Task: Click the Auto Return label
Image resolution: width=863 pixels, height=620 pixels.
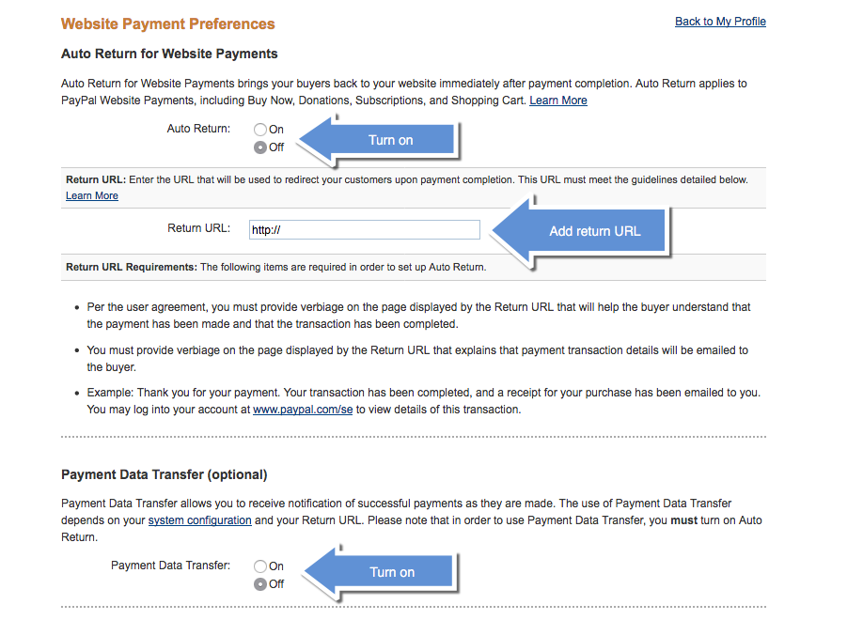Action: coord(198,129)
